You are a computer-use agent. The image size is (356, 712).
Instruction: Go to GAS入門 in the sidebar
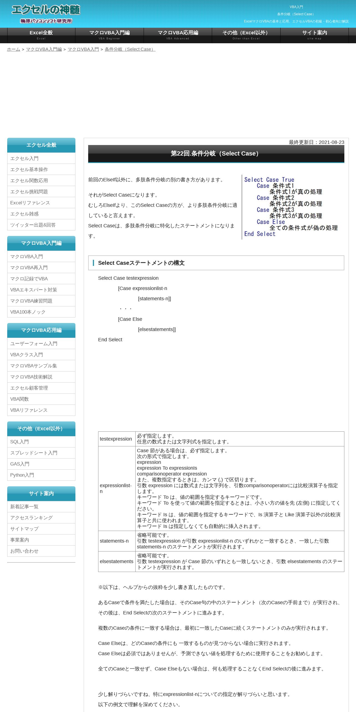pyautogui.click(x=41, y=464)
